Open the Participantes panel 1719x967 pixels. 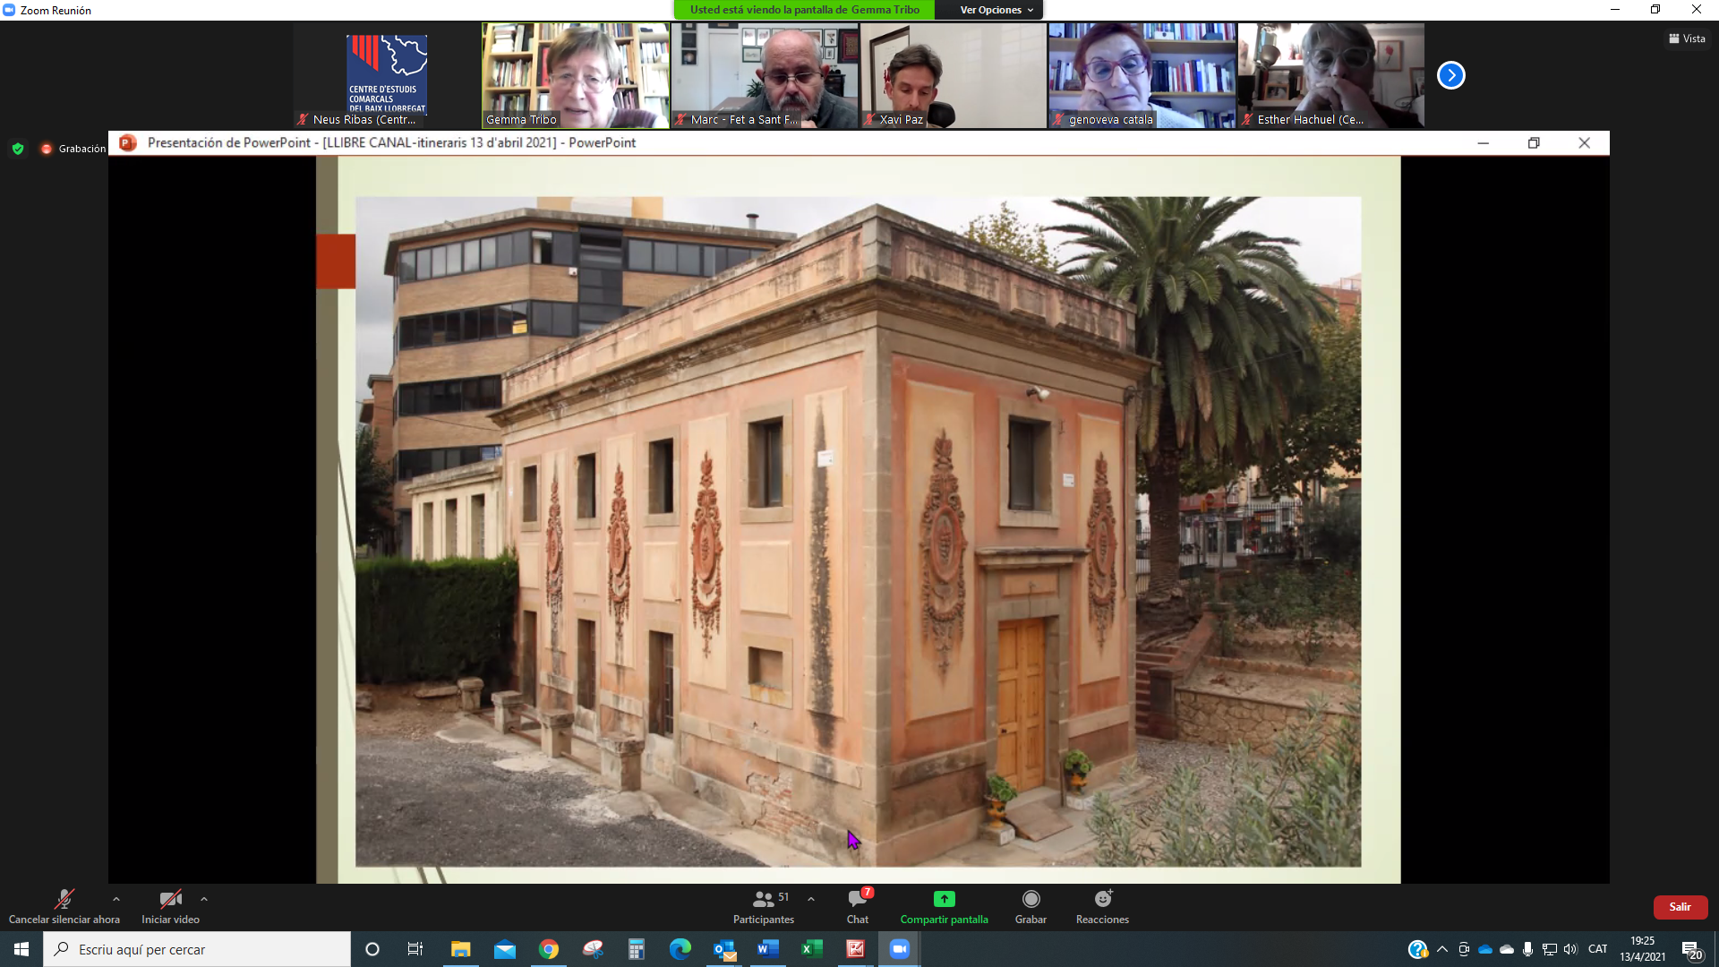[x=763, y=906]
